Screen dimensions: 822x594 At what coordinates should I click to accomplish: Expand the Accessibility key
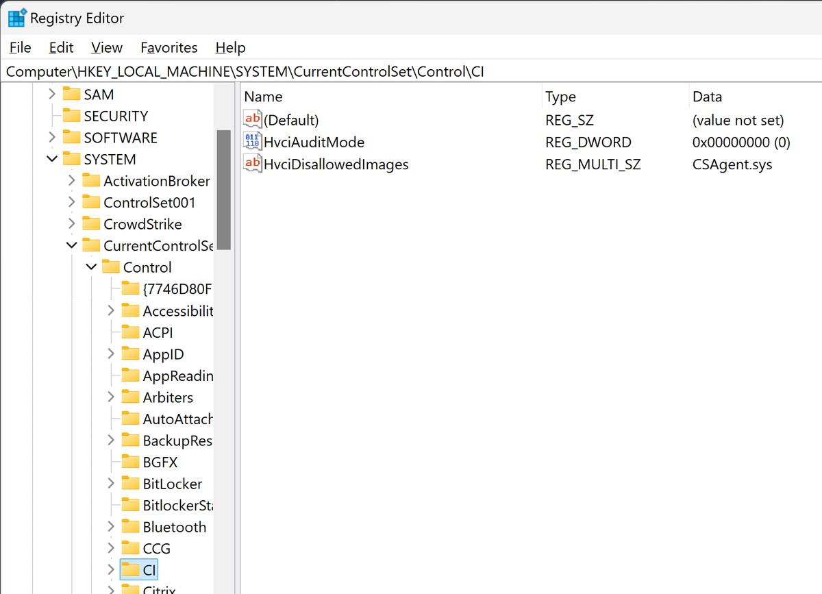(111, 311)
